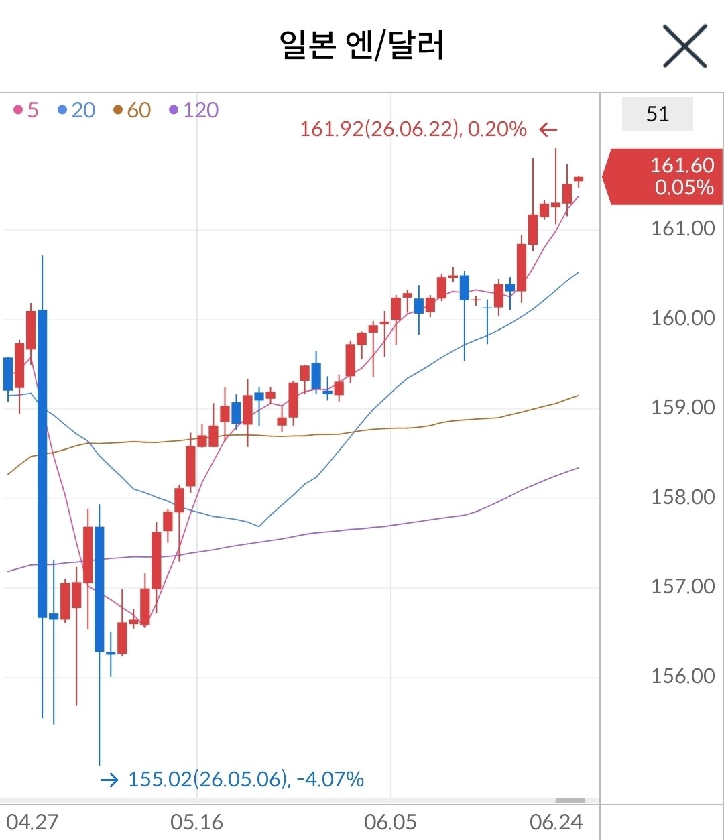Screen dimensions: 724x840
Task: Click the red arrow by the 161.92 high
Action: click(x=548, y=129)
